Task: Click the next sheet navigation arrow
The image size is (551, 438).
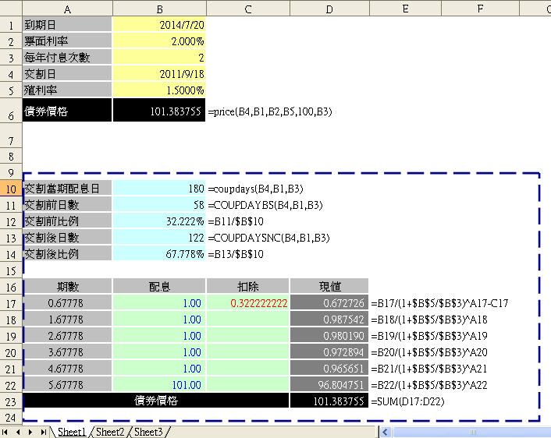Action: click(31, 432)
